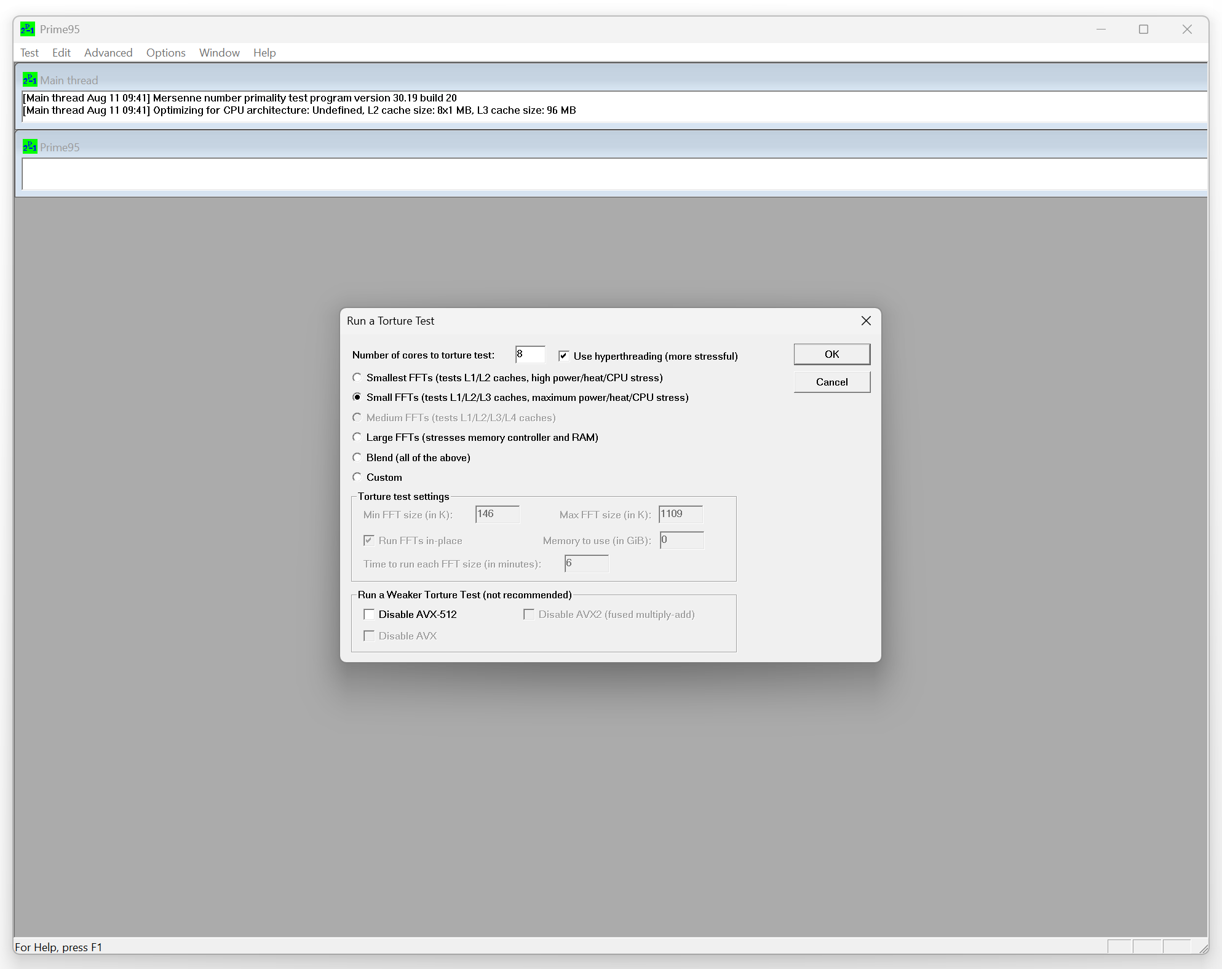This screenshot has height=969, width=1222.
Task: Open the Help menu
Action: 264,53
